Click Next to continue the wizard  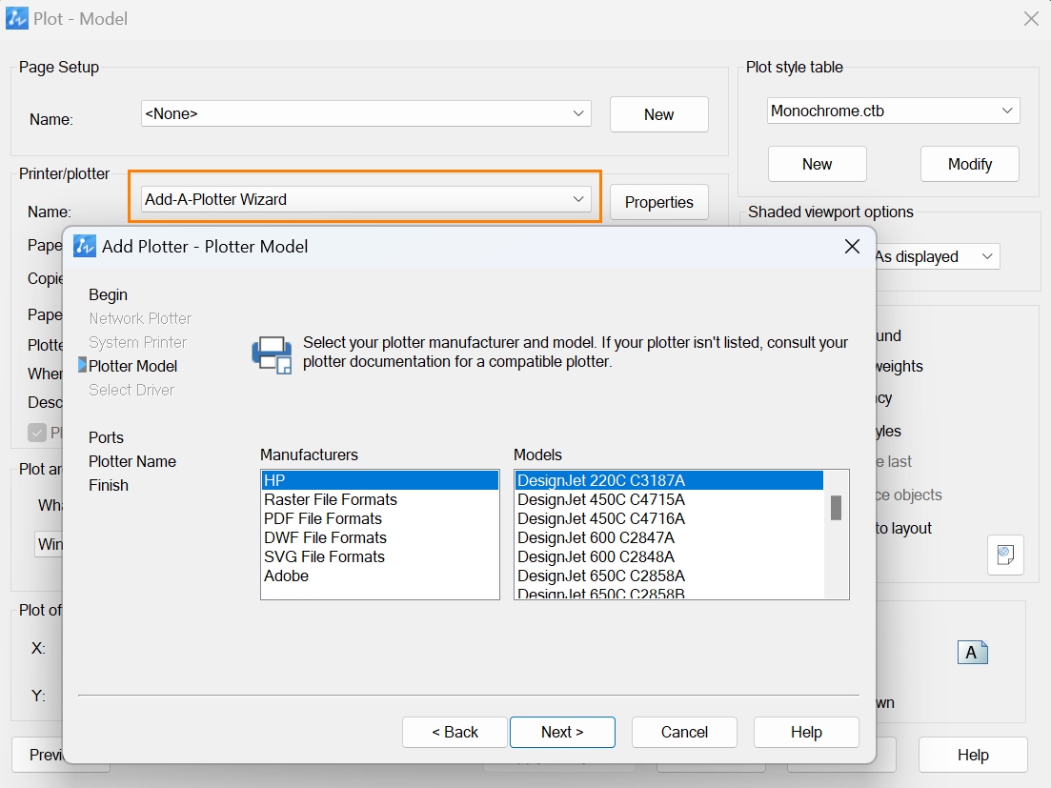[562, 732]
